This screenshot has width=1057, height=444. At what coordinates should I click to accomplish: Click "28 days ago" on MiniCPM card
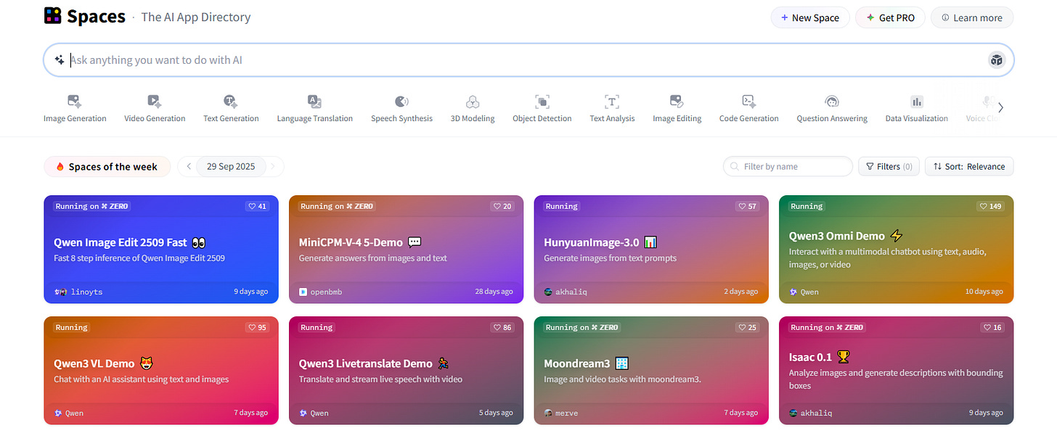pyautogui.click(x=494, y=292)
